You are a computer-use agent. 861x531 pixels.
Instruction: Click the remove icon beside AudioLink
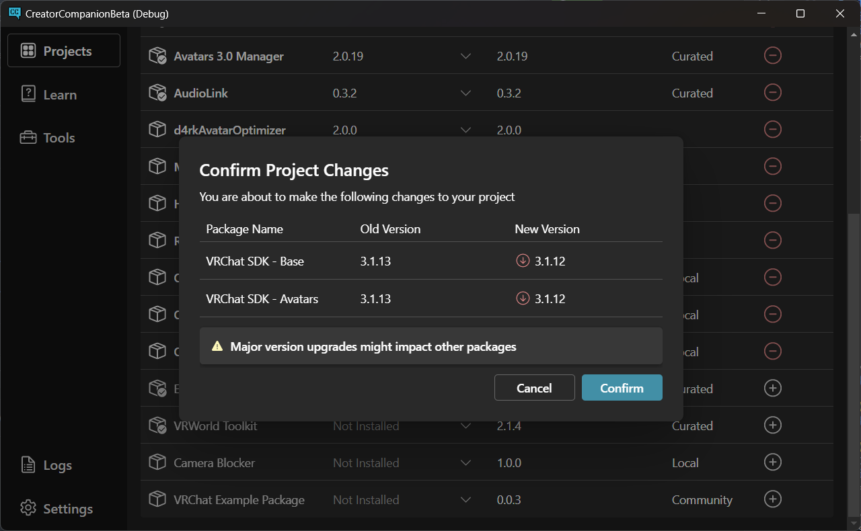pos(772,93)
